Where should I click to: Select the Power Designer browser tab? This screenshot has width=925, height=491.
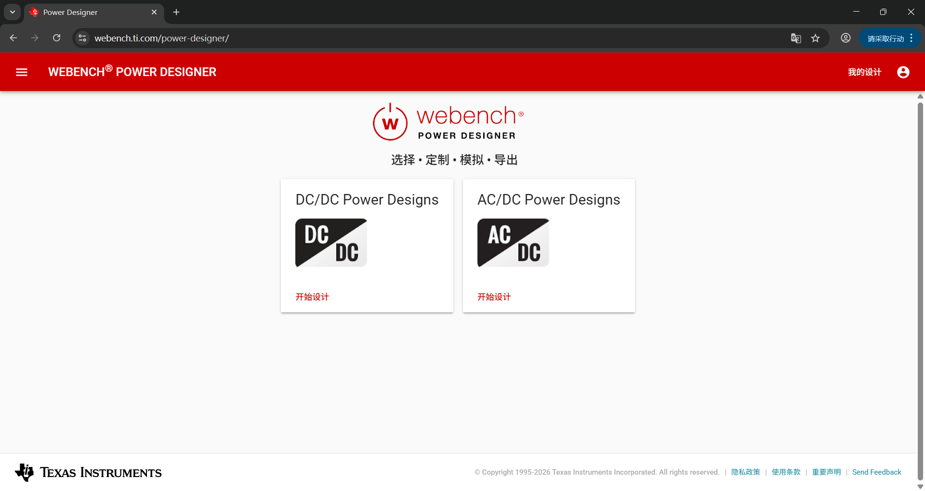(94, 13)
